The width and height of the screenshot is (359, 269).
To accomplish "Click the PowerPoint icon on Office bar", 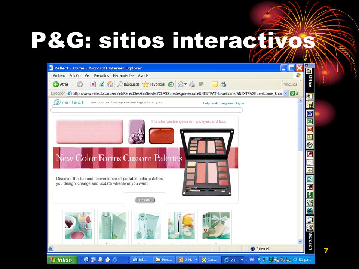I will pyautogui.click(x=310, y=130).
